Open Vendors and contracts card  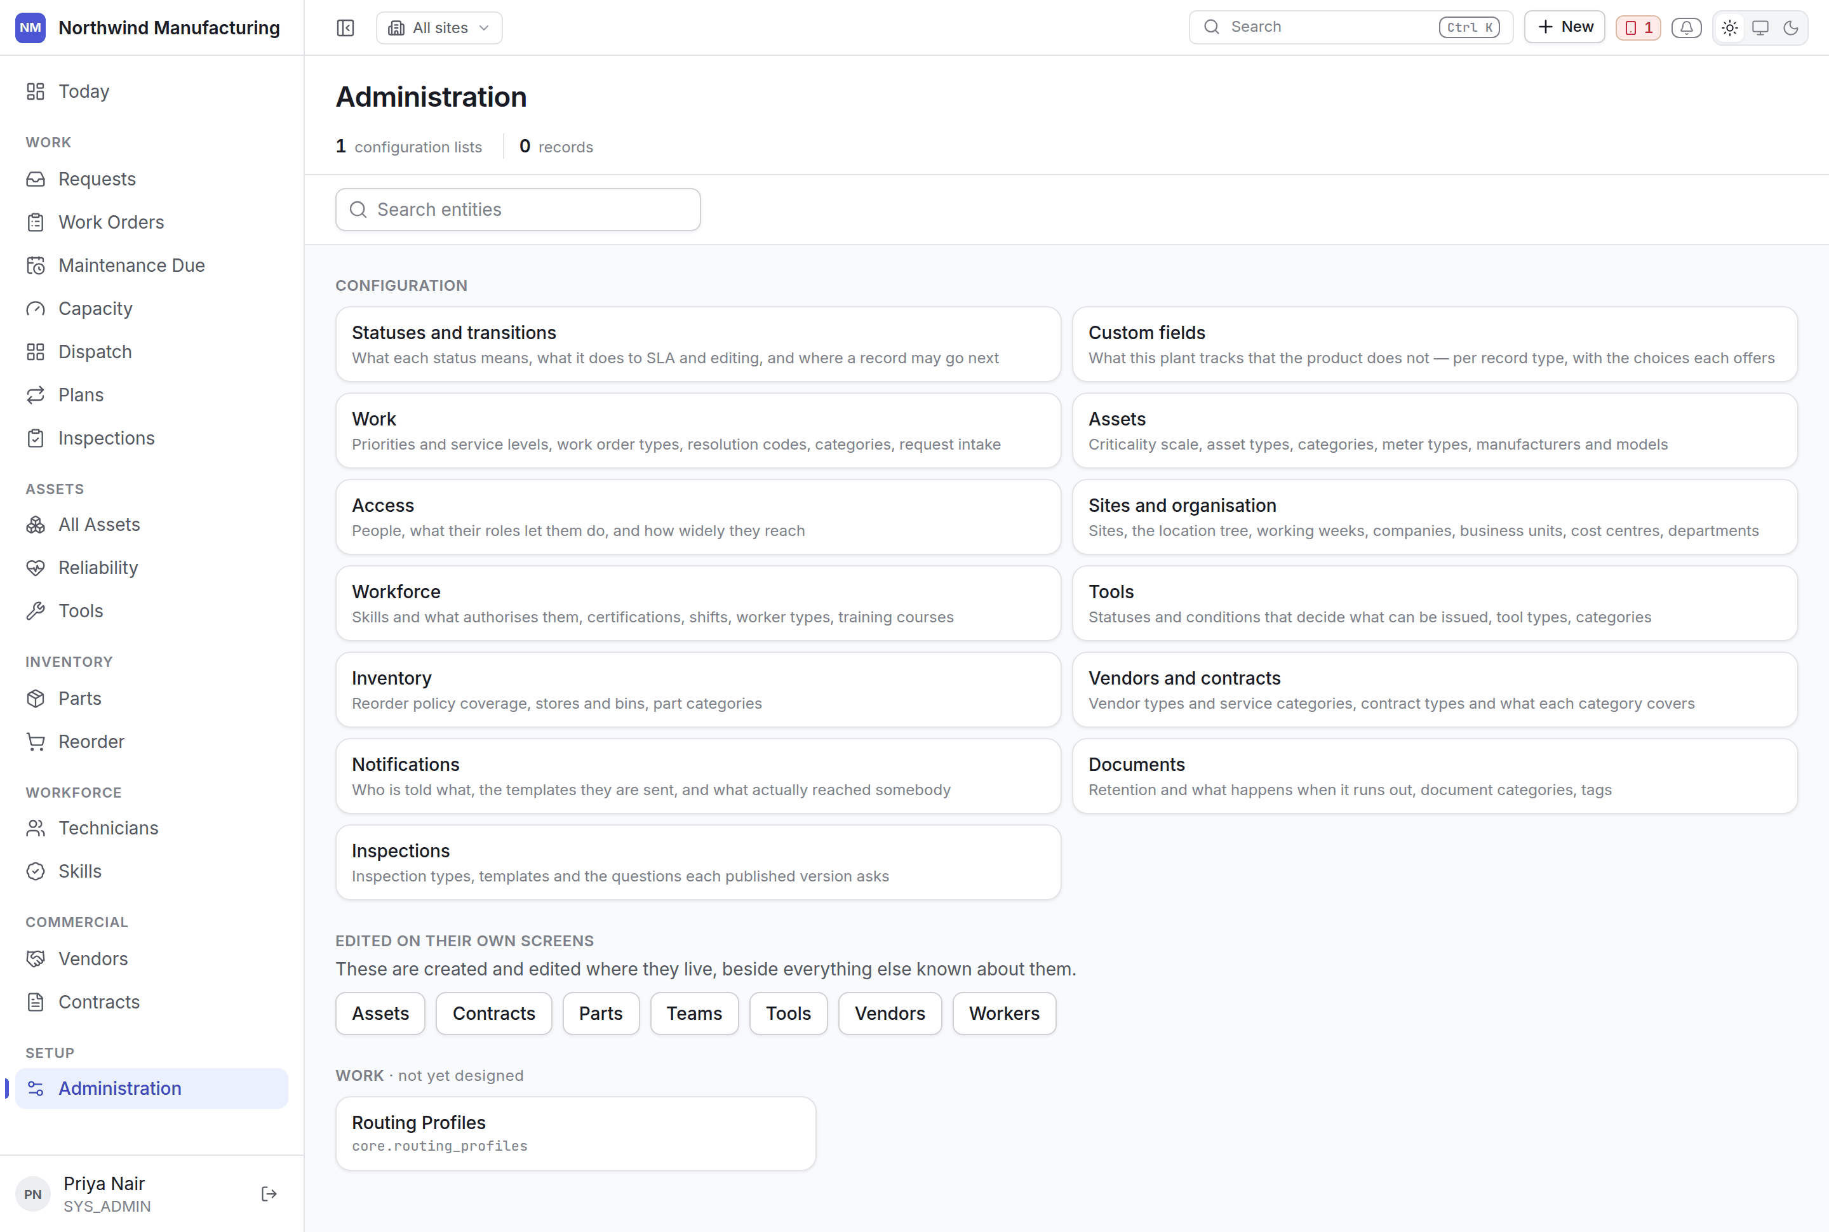(x=1435, y=690)
